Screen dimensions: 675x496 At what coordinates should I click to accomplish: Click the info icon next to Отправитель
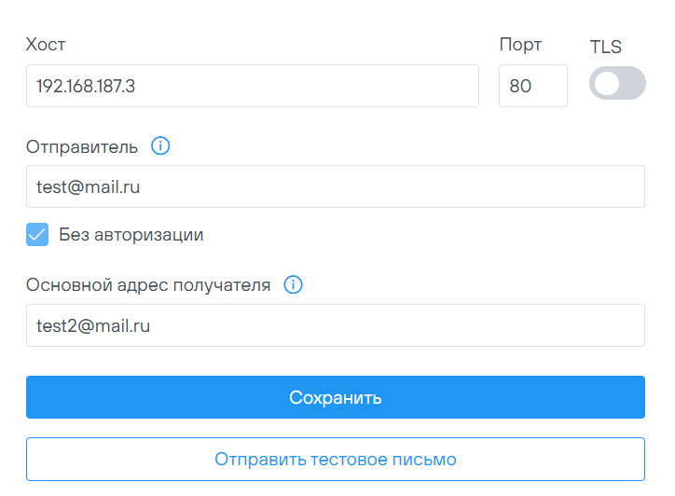coord(160,146)
